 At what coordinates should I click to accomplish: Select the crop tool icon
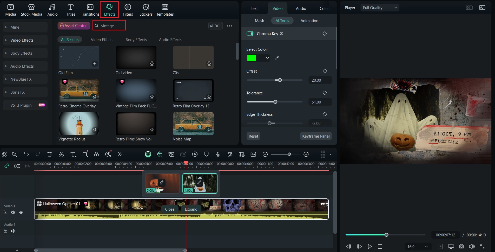coord(85,154)
